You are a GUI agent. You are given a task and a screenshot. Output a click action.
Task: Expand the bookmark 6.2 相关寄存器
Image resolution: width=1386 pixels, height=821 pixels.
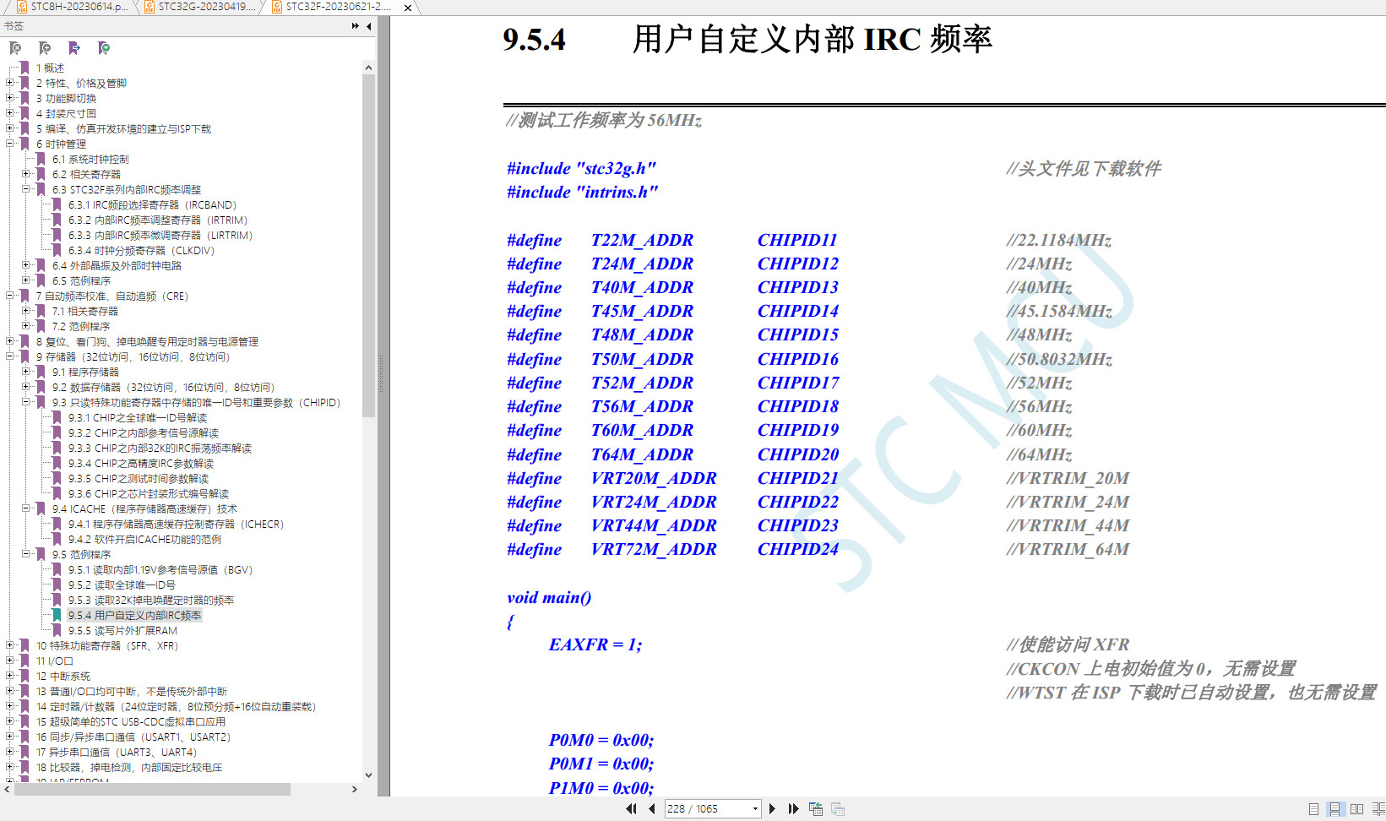(x=26, y=174)
